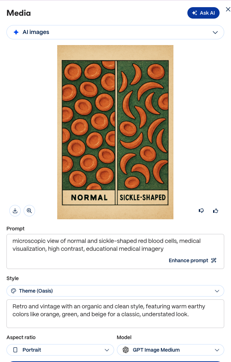Click the magic wand Enhance prompt icon

(x=214, y=260)
